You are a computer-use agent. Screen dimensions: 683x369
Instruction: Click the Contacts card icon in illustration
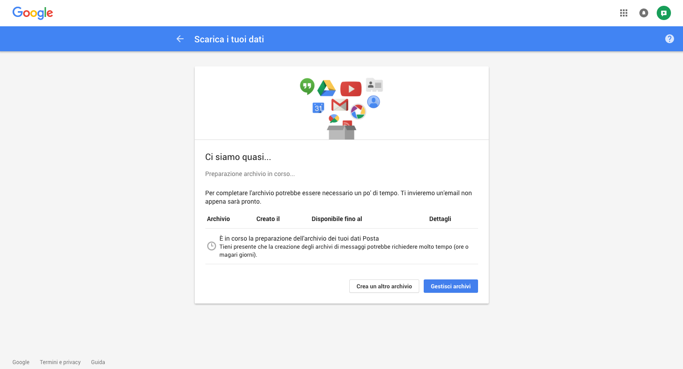point(374,85)
